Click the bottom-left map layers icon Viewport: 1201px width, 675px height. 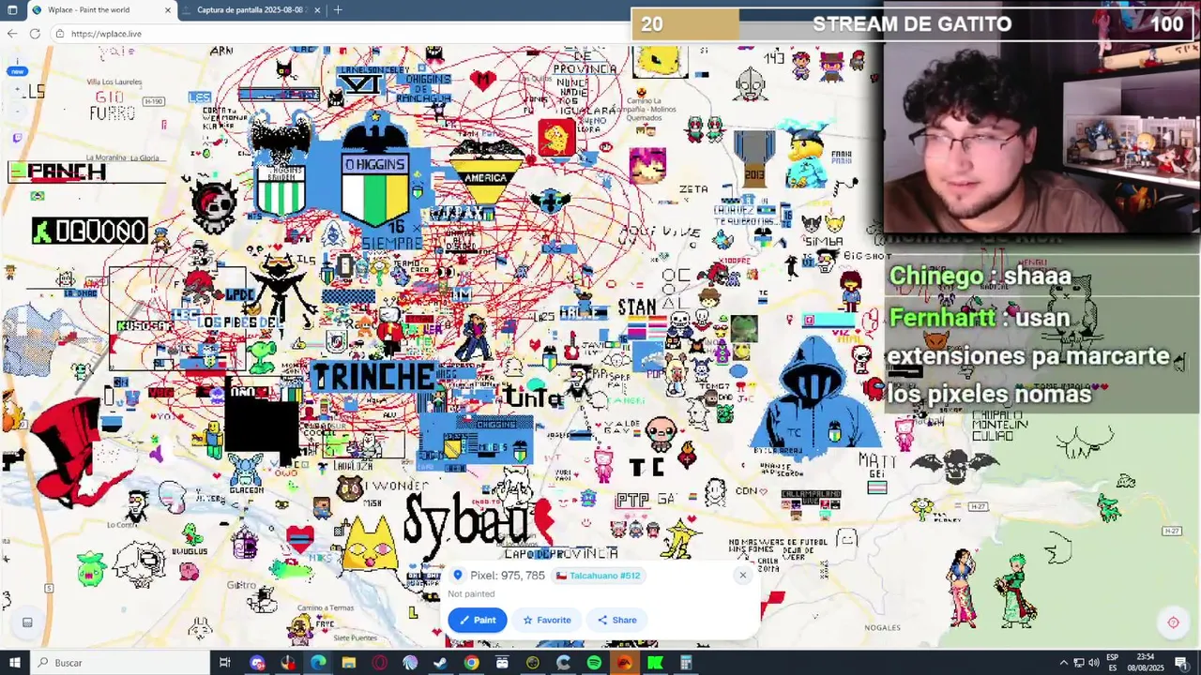point(27,622)
